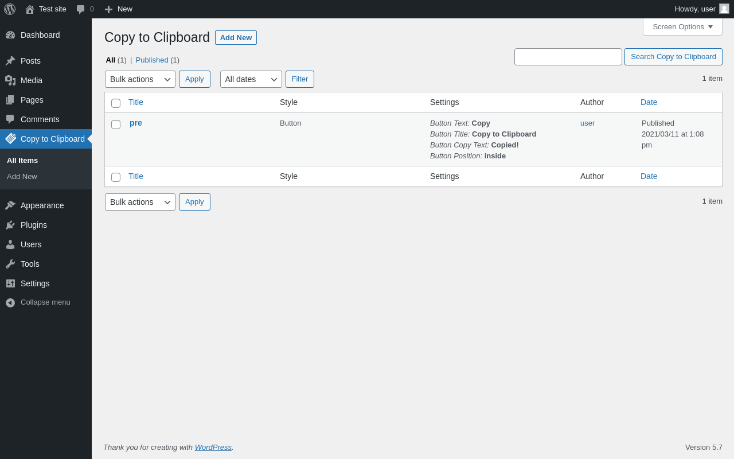Click the Version 5.7 footer text

pyautogui.click(x=704, y=447)
